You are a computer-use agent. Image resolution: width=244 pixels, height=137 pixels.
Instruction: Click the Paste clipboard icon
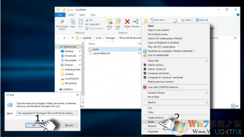pos(81,22)
